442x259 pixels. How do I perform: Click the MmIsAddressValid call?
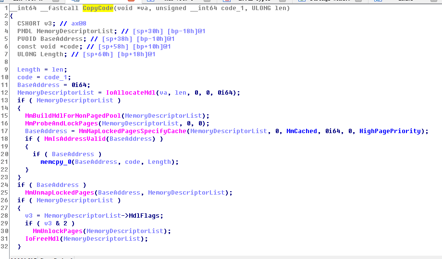pos(74,139)
